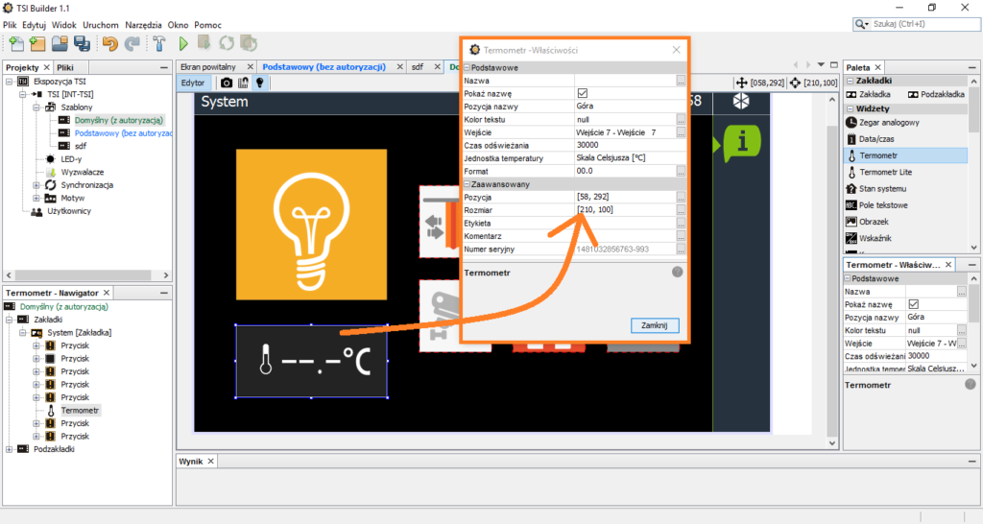Screen dimensions: 983x524
Task: Collapse the Widżety group in Paleta
Action: tap(851, 108)
